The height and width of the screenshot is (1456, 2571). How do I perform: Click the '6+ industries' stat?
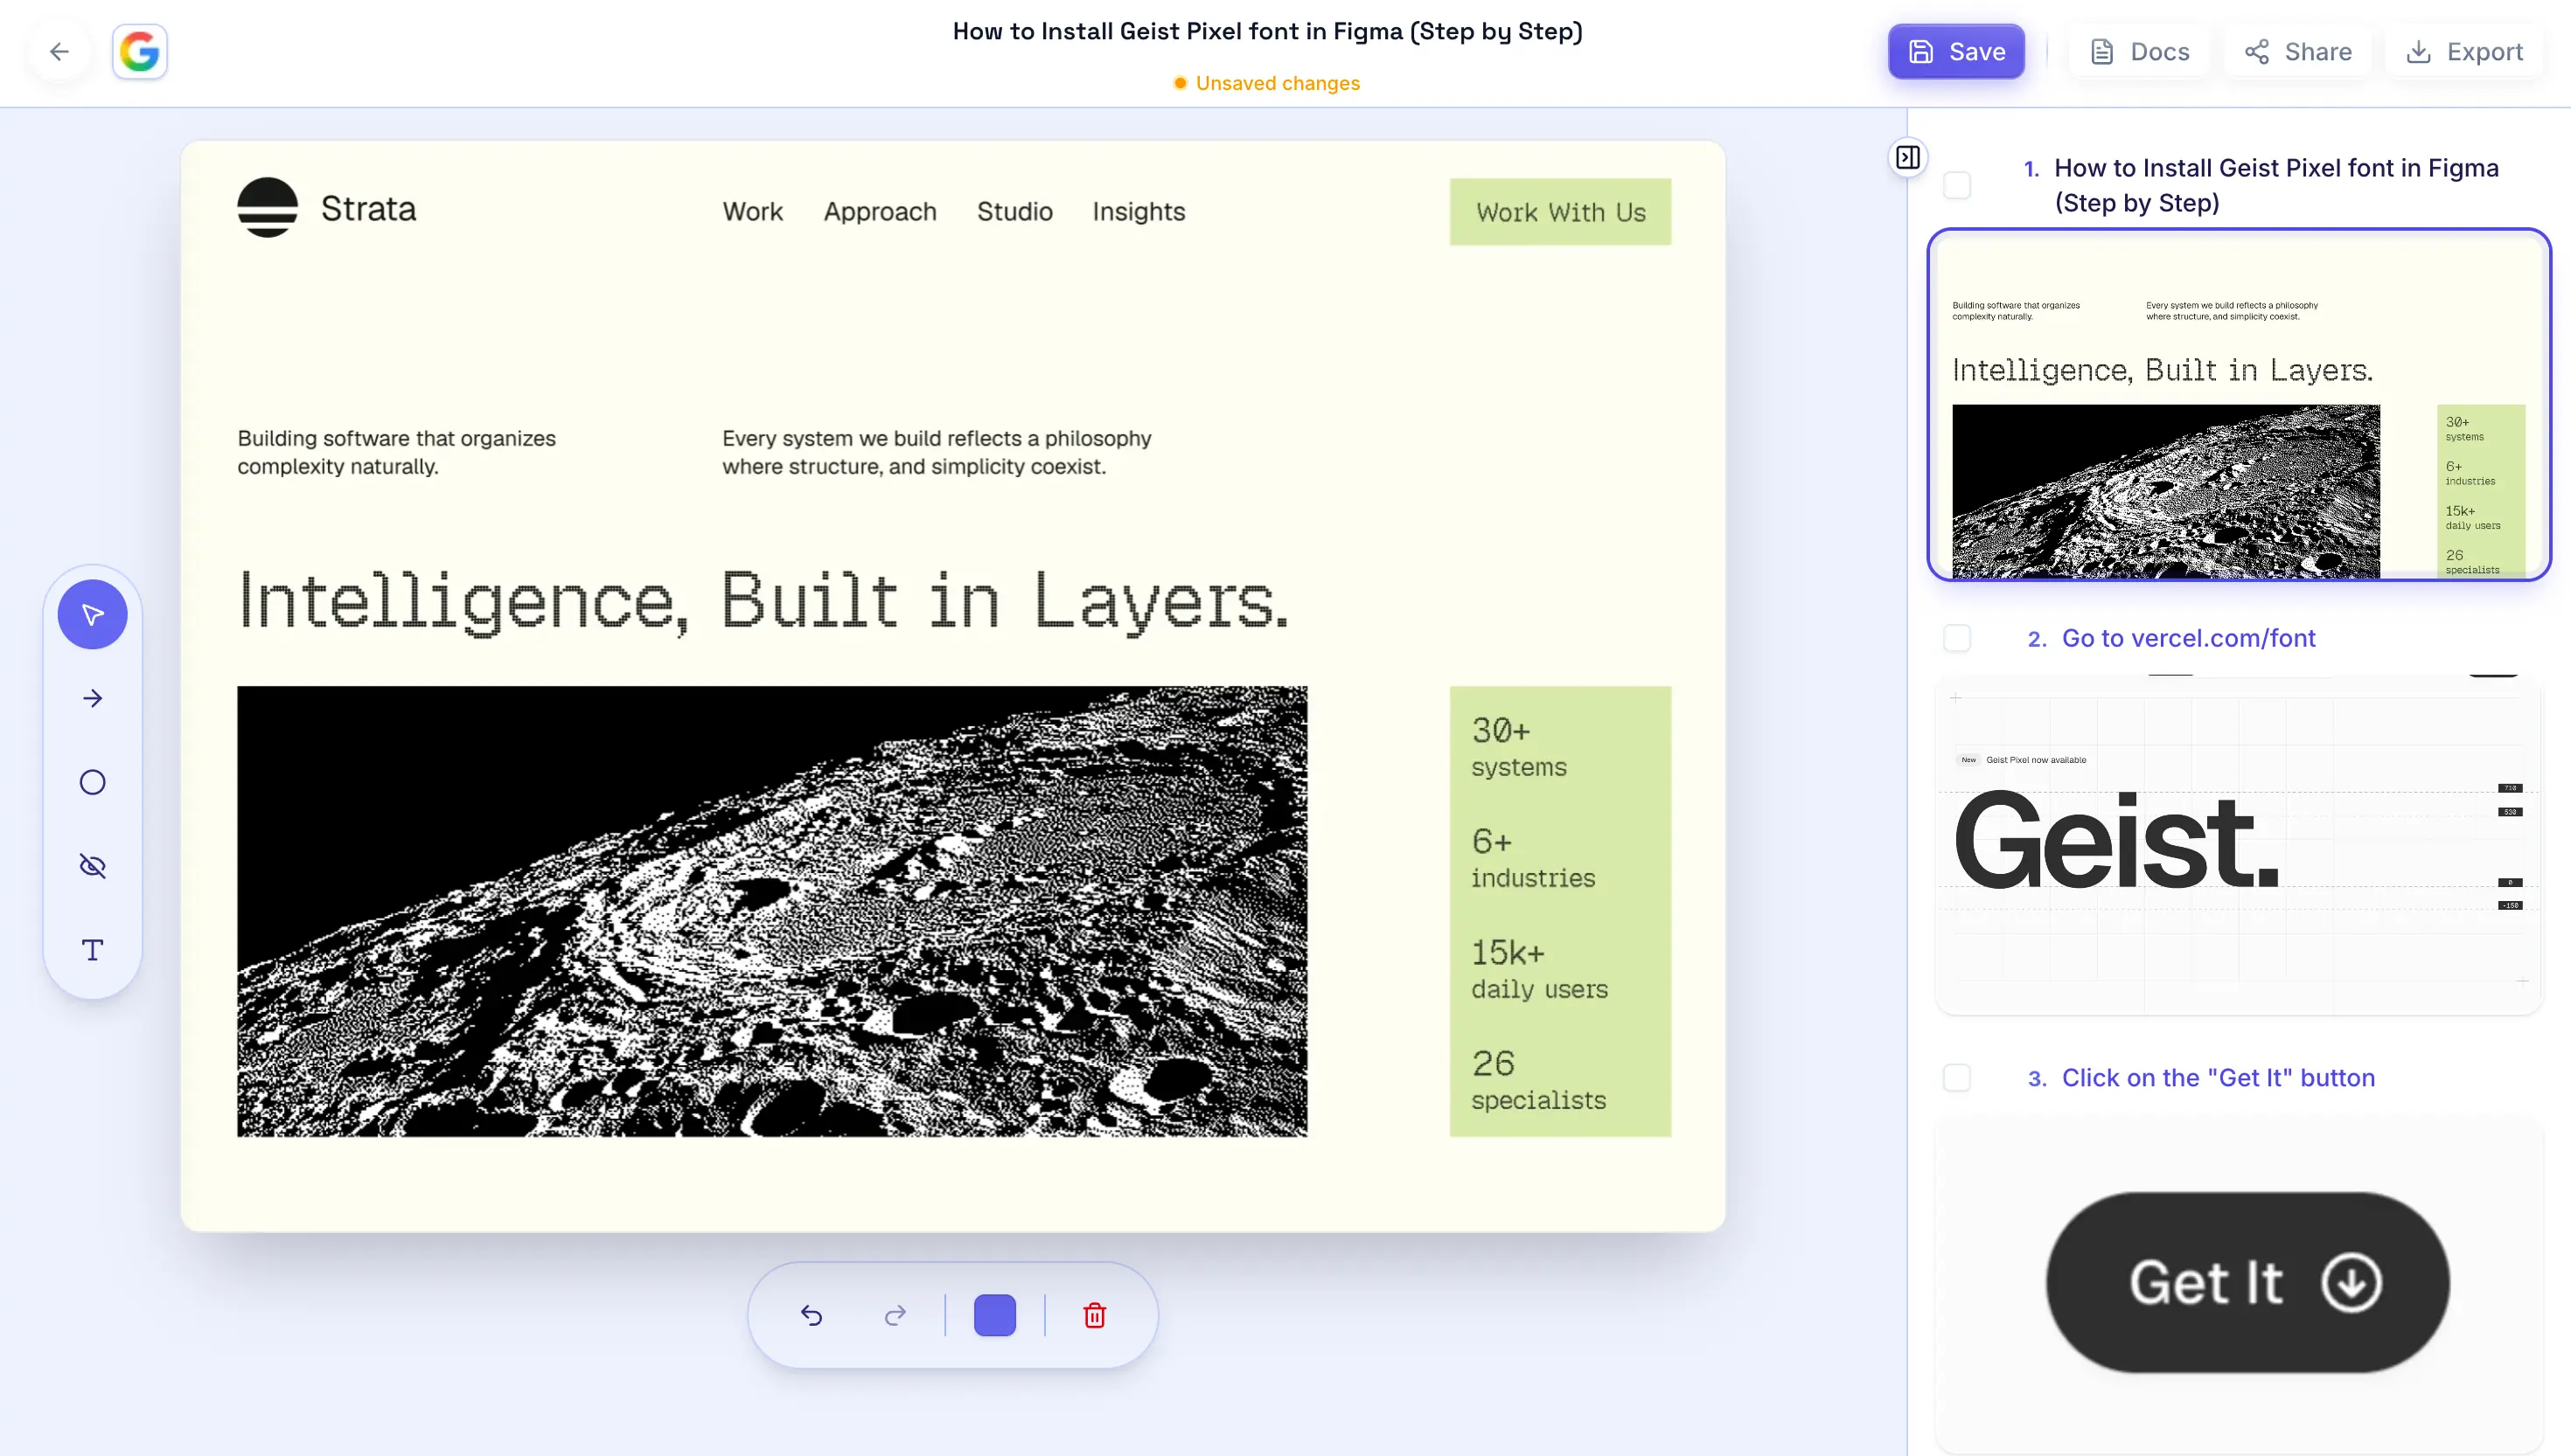click(x=1533, y=858)
